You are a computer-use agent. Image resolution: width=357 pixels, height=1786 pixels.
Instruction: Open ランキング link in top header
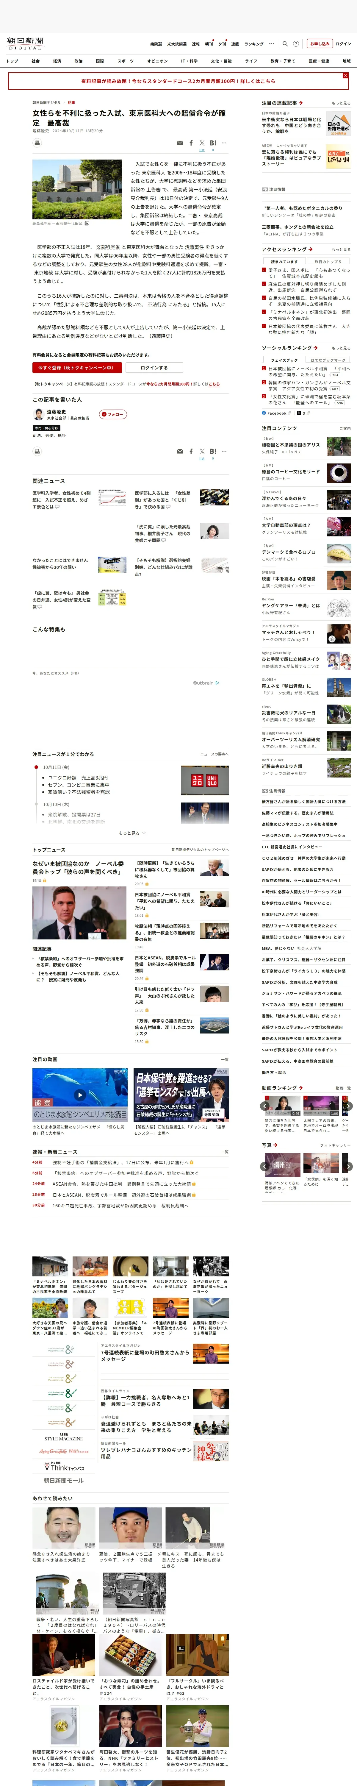[x=254, y=44]
